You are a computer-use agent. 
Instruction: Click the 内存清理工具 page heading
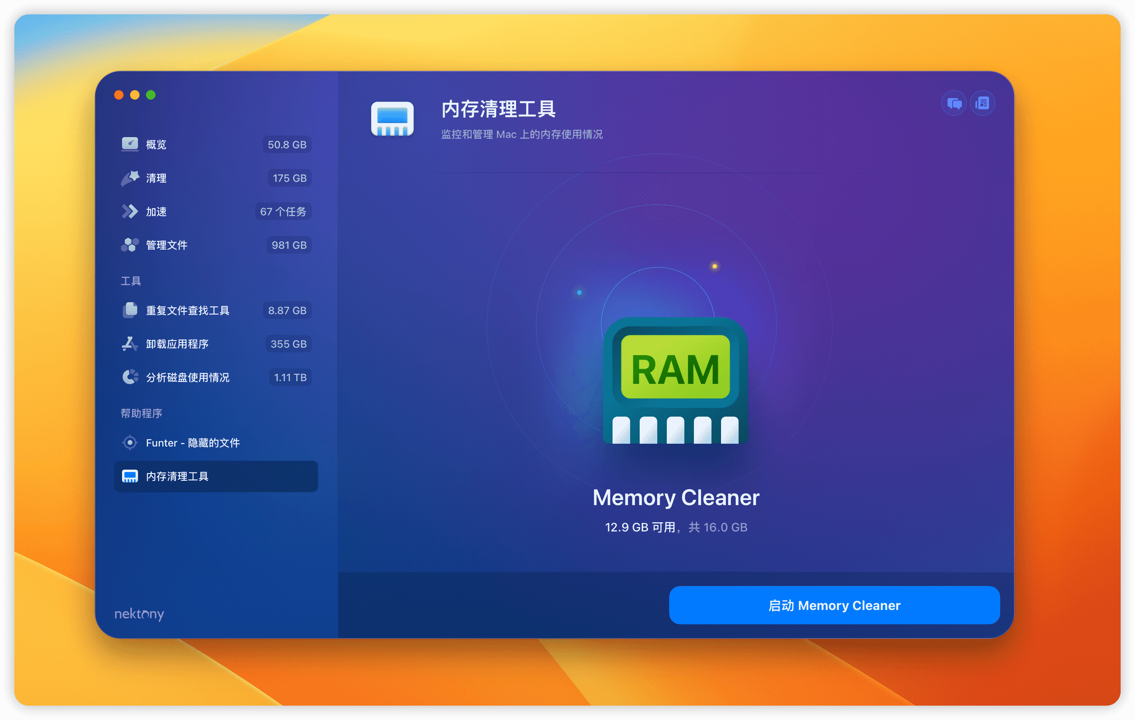coord(499,109)
